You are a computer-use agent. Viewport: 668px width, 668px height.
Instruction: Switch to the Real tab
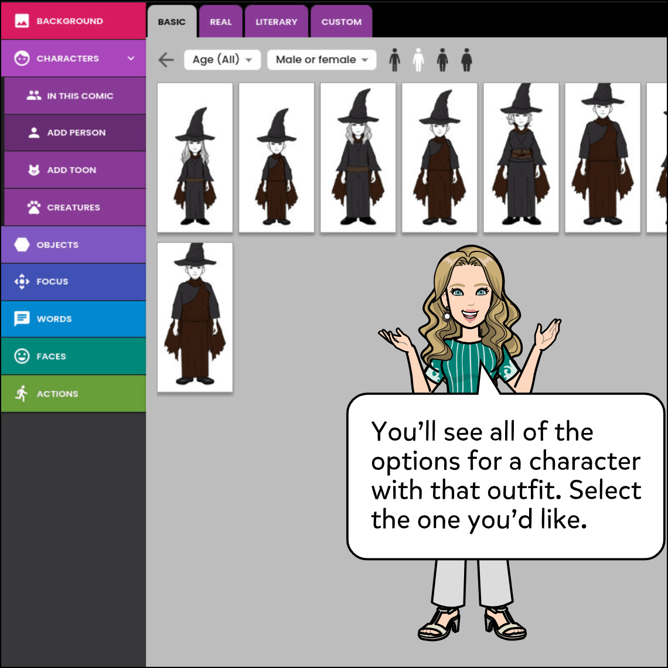tap(220, 21)
